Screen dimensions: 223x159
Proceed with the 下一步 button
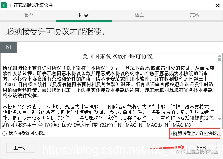[202, 148]
